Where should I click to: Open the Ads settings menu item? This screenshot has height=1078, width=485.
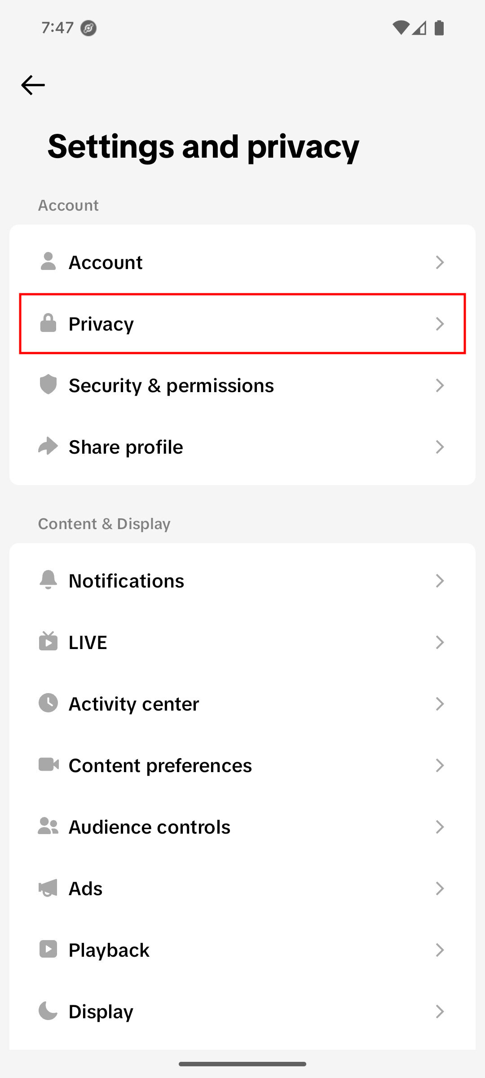pyautogui.click(x=242, y=888)
